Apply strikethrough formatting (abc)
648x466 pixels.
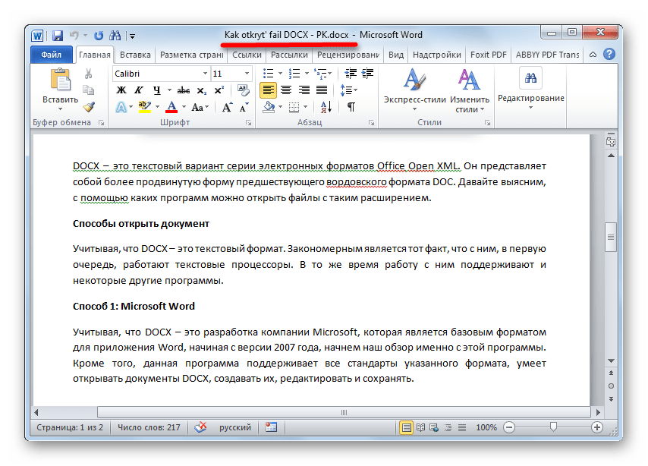pos(183,90)
